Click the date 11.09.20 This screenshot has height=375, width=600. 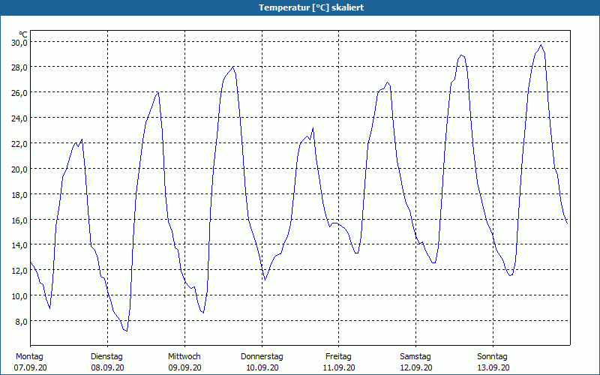(340, 368)
